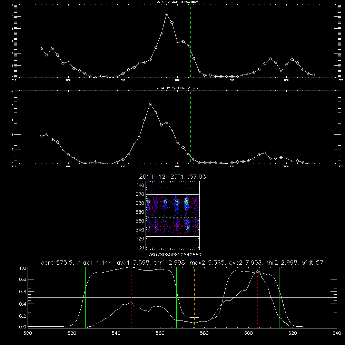
Task: Select the timestamp title above the heatmap
Action: (x=172, y=177)
